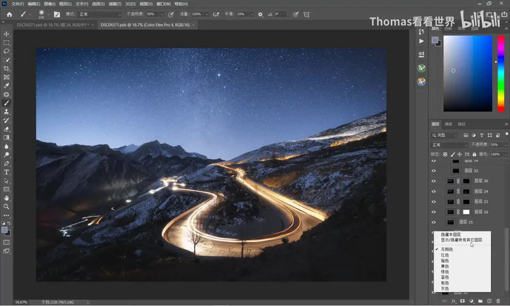Hide layer 图层 26 eye icon

pos(433,181)
